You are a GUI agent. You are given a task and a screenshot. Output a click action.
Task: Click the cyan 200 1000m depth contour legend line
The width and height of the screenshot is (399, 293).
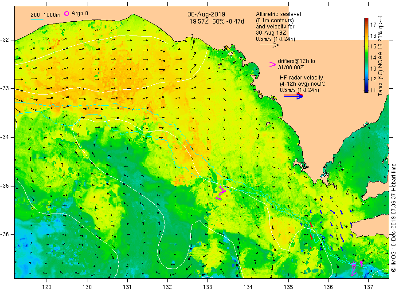pyautogui.click(x=37, y=19)
